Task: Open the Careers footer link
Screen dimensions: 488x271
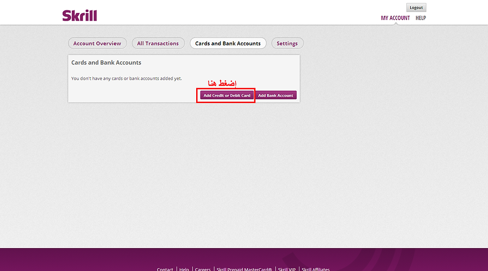Action: [x=203, y=269]
